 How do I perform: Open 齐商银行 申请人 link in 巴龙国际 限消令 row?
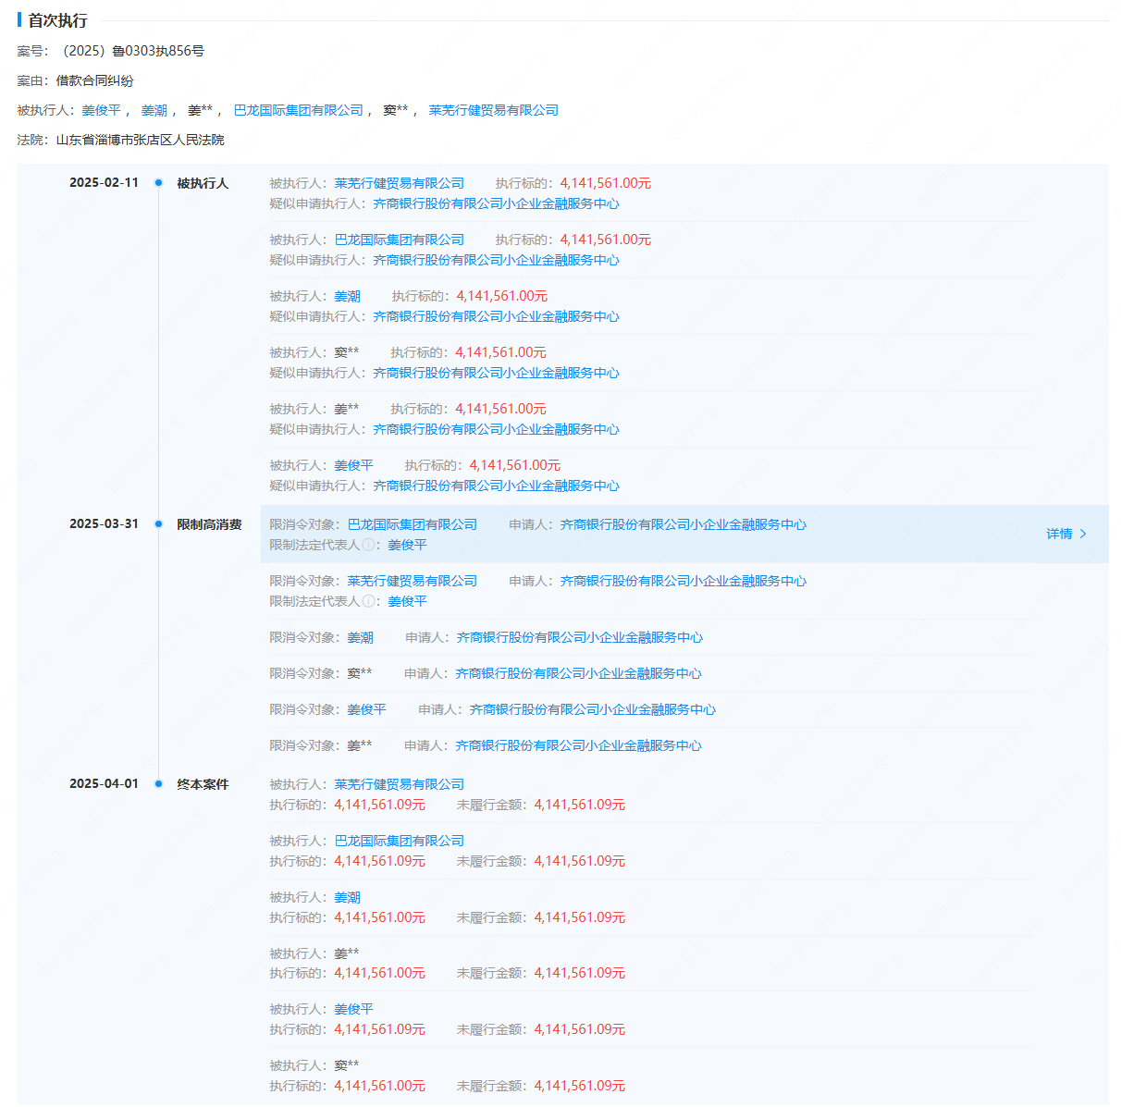[684, 525]
